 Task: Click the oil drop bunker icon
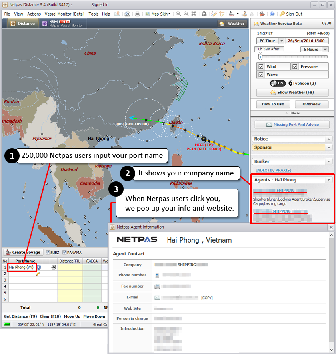[252, 14]
